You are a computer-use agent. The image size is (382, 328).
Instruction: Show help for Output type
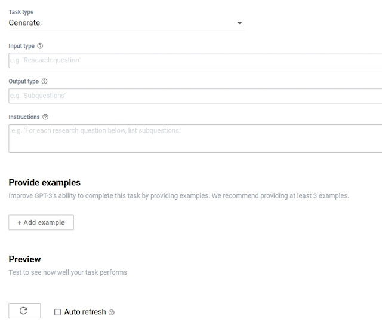[x=44, y=81]
